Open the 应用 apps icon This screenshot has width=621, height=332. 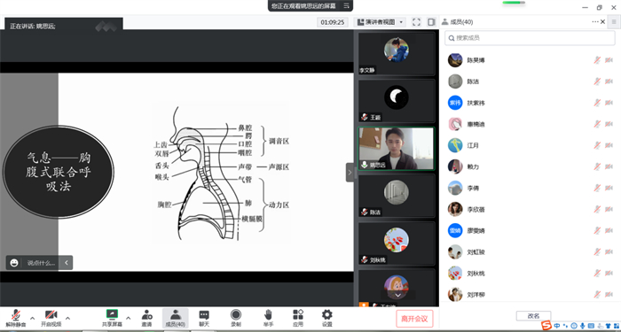[298, 318]
